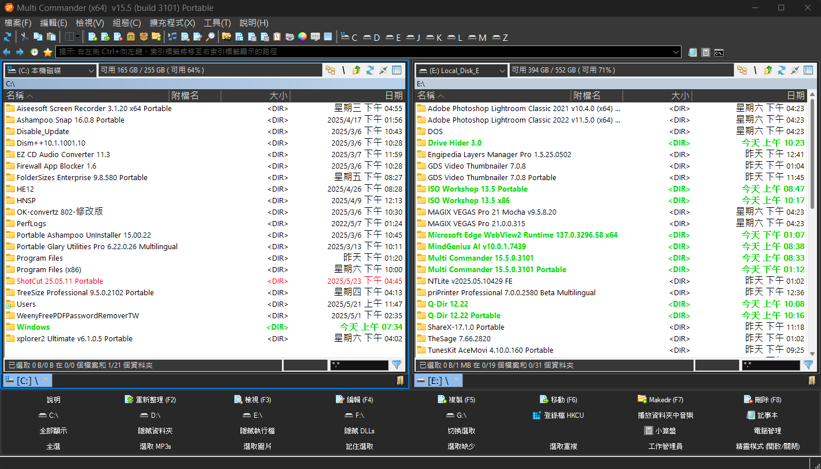Screen dimensions: 821x469
Task: Click the scissors Cut icon
Action: pos(25,37)
